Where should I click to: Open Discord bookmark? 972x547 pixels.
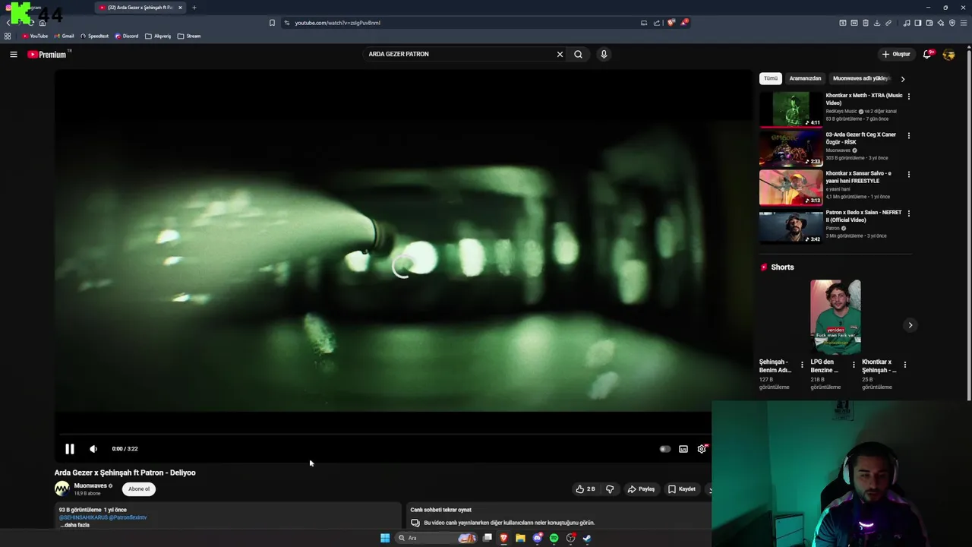pos(127,36)
